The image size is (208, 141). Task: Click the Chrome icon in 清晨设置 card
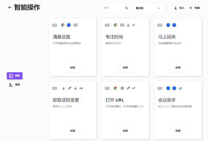coord(63,25)
